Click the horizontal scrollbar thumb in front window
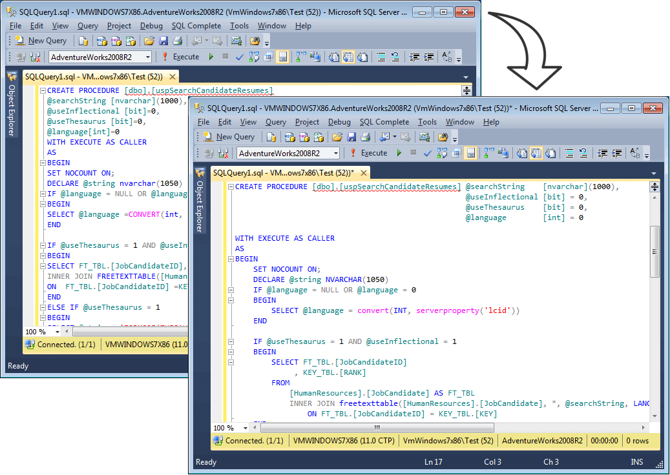This screenshot has height=475, width=670. coord(377,427)
